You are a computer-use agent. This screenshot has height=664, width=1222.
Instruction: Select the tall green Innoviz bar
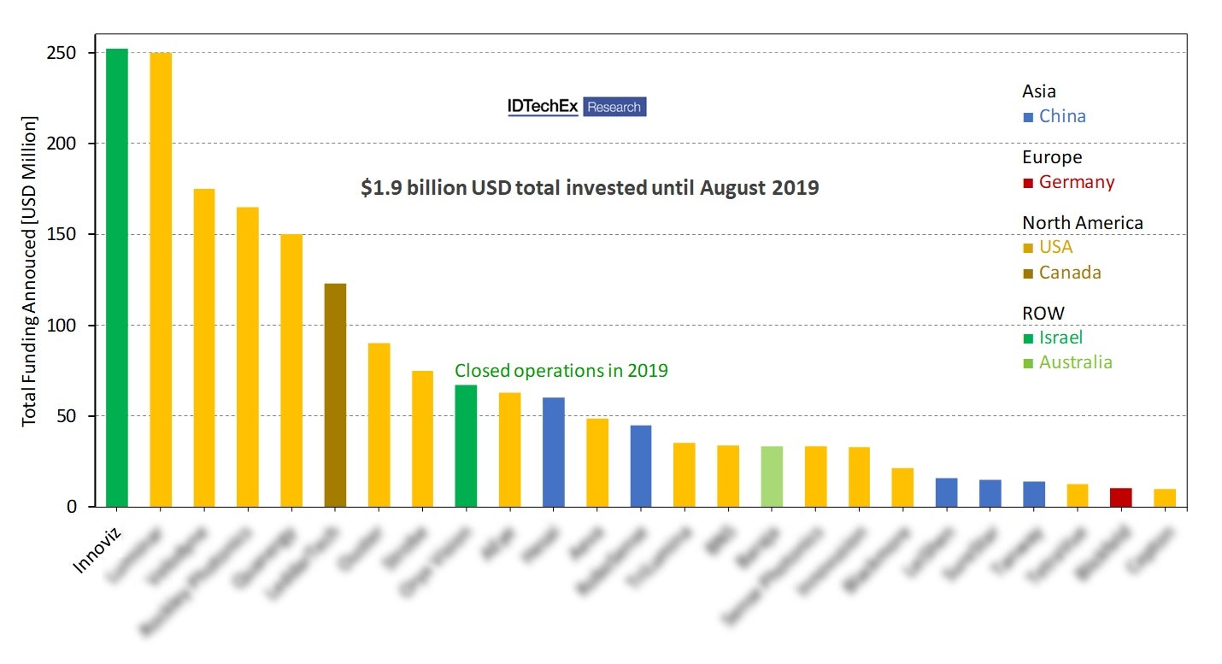pos(117,278)
